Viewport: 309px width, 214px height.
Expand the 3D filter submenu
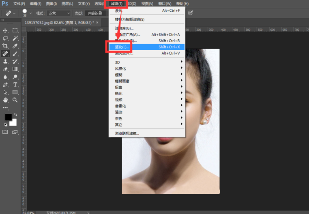147,62
